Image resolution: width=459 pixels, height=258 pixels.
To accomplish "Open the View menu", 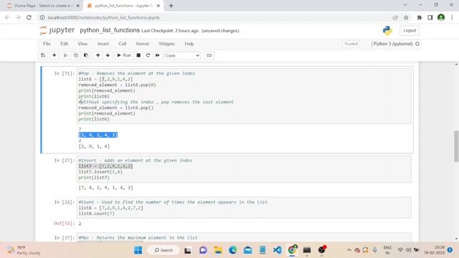I will tap(82, 44).
